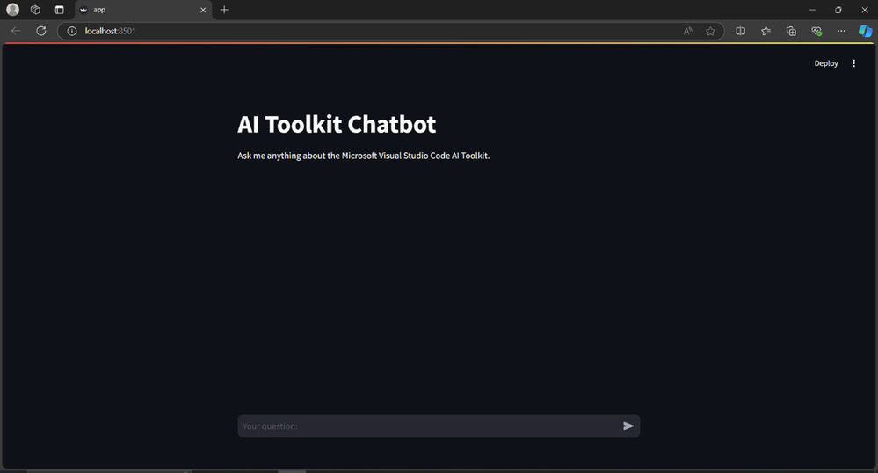Minimize the browser window
This screenshot has width=878, height=473.
point(812,10)
